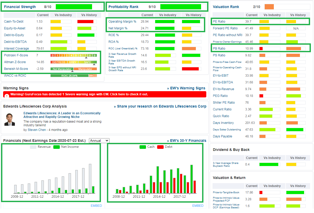Open the Net Margin % link
The height and width of the screenshot is (213, 314).
pyautogui.click(x=118, y=28)
